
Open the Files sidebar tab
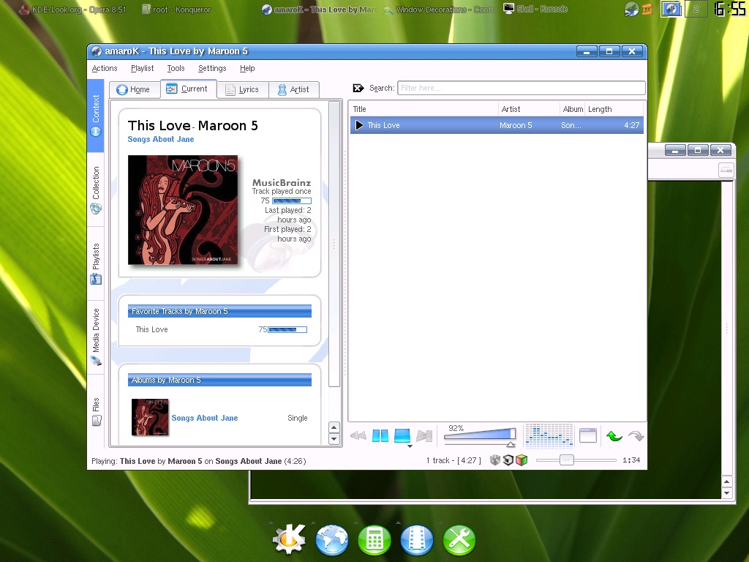point(96,411)
